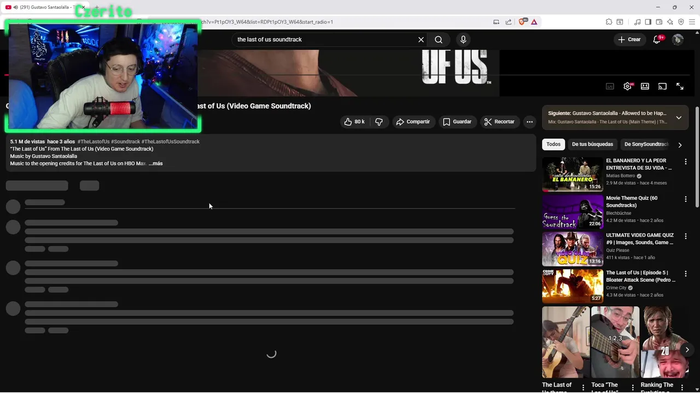Image resolution: width=700 pixels, height=393 pixels.
Task: Expand description with ...más
Action: 156,163
